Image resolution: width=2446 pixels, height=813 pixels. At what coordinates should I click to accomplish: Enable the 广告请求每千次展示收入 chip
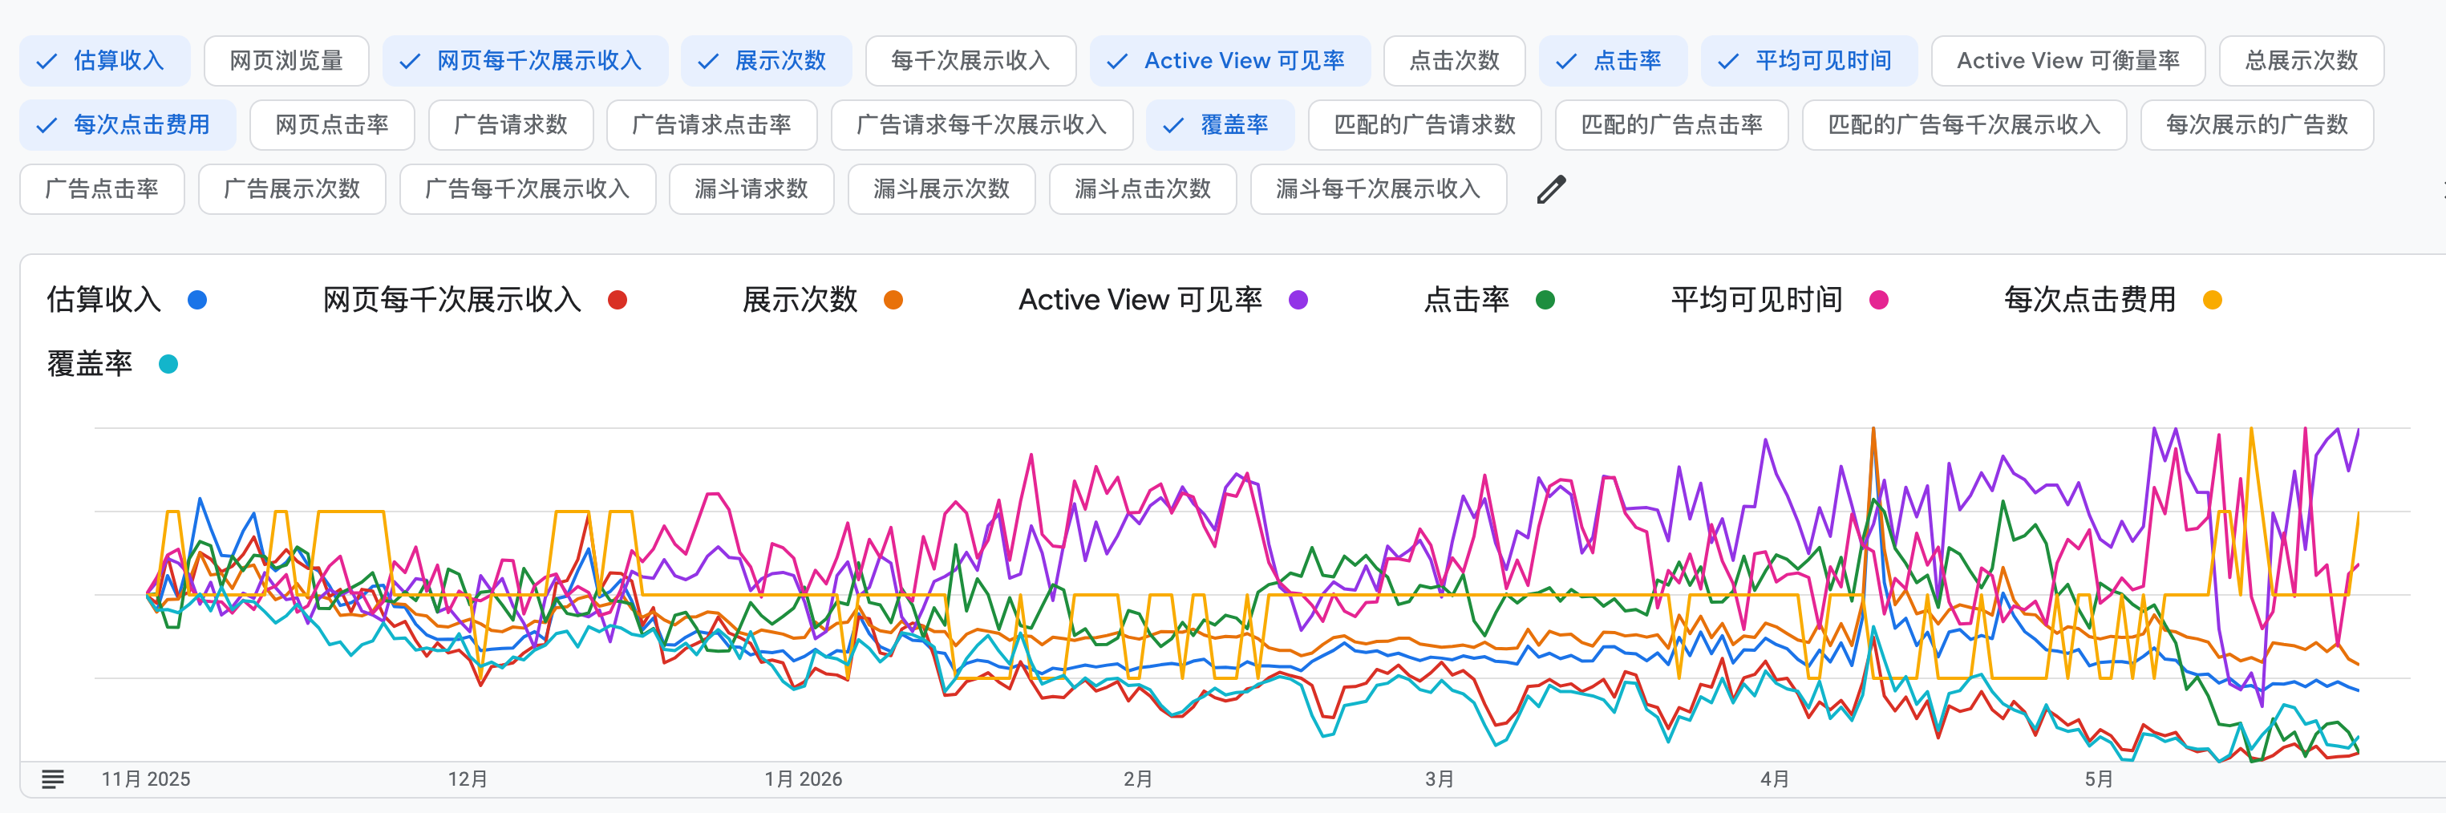pyautogui.click(x=982, y=124)
